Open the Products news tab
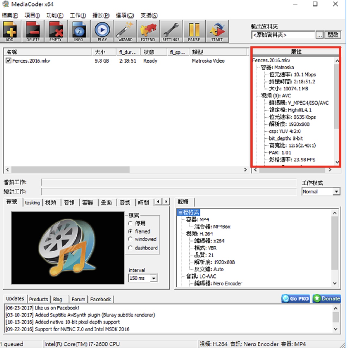 [38, 299]
